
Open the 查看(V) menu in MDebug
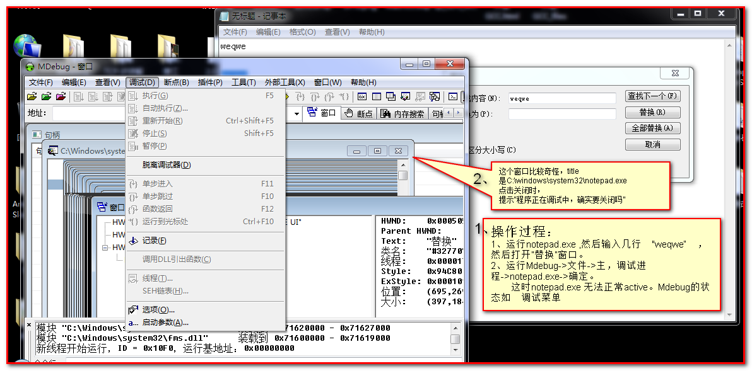pyautogui.click(x=107, y=83)
